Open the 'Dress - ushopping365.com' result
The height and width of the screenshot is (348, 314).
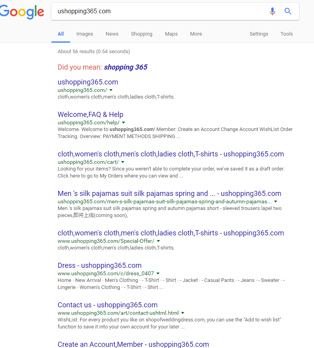[x=100, y=265]
